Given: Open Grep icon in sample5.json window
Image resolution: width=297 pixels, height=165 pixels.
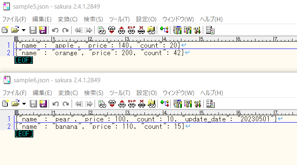Looking at the screenshot, I should pos(151,30).
